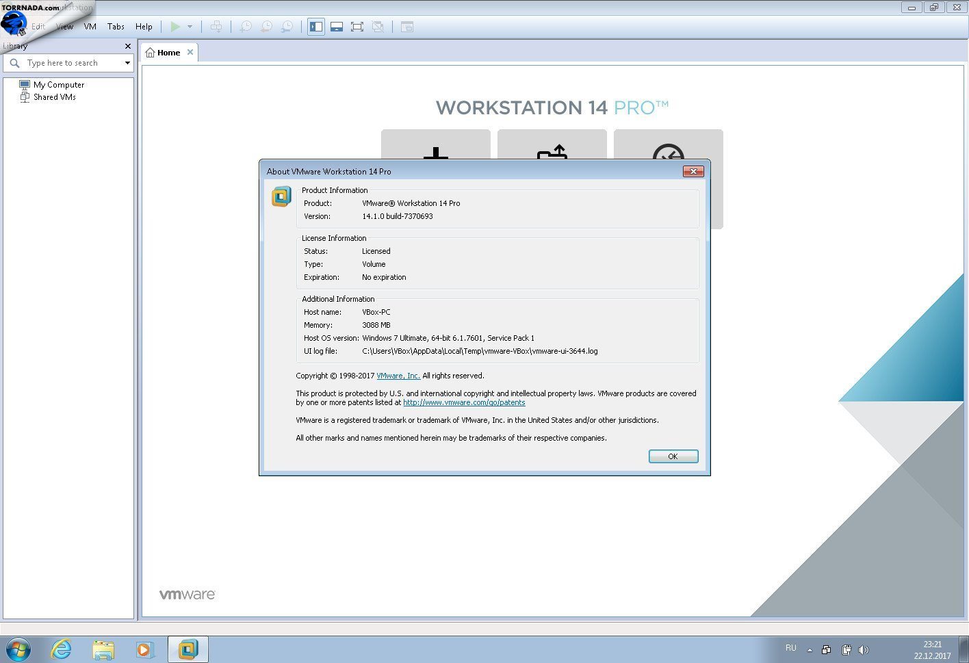The height and width of the screenshot is (663, 969).
Task: Click OK in the About dialog
Action: 673,456
